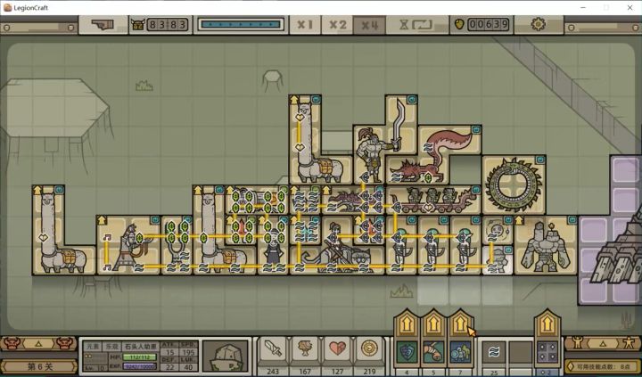
Task: Click the LUK value 40
Action: click(189, 368)
